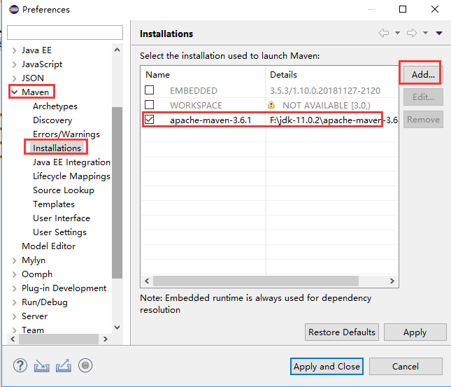The height and width of the screenshot is (387, 451).
Task: Click the Remove button
Action: coord(423,119)
